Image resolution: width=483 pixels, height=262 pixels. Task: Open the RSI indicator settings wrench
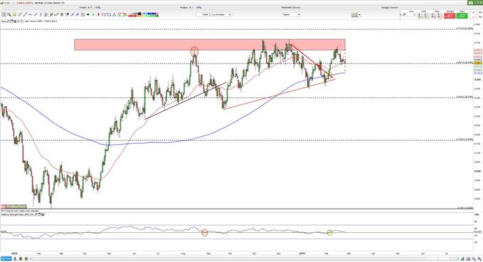[x=36, y=214]
